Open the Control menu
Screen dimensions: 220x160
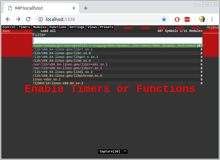click(9, 27)
